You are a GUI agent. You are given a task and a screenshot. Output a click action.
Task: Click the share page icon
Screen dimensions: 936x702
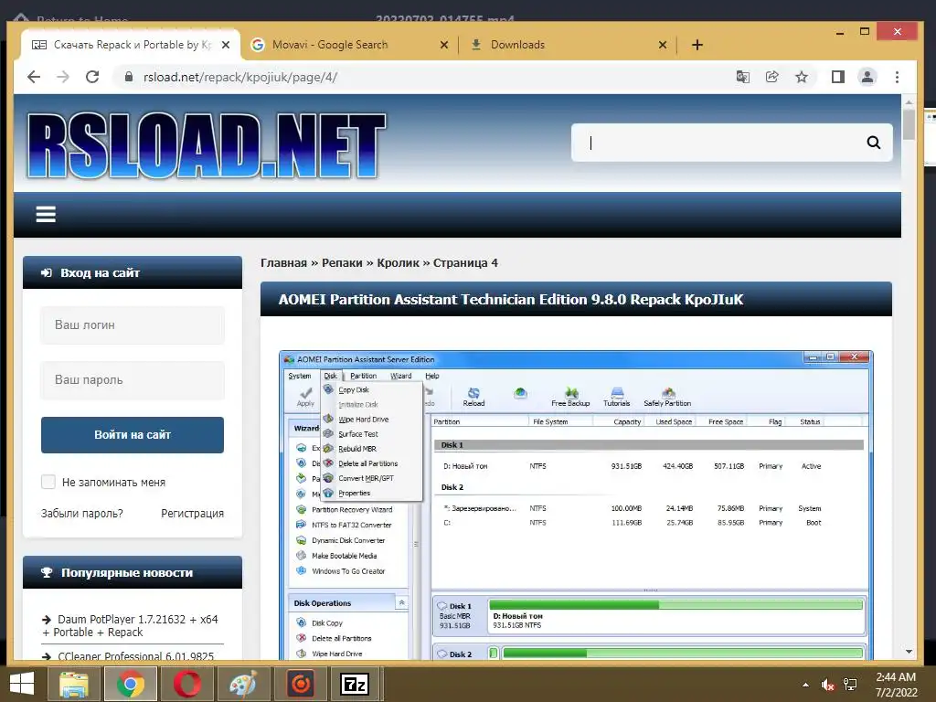tap(771, 77)
